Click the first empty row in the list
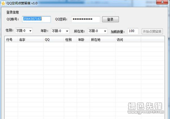The width and height of the screenshot is (170, 119). (85, 45)
